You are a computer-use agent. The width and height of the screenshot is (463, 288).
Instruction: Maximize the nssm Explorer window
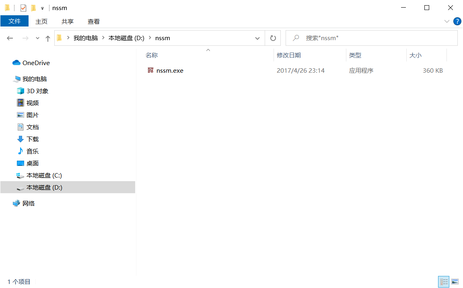point(427,8)
